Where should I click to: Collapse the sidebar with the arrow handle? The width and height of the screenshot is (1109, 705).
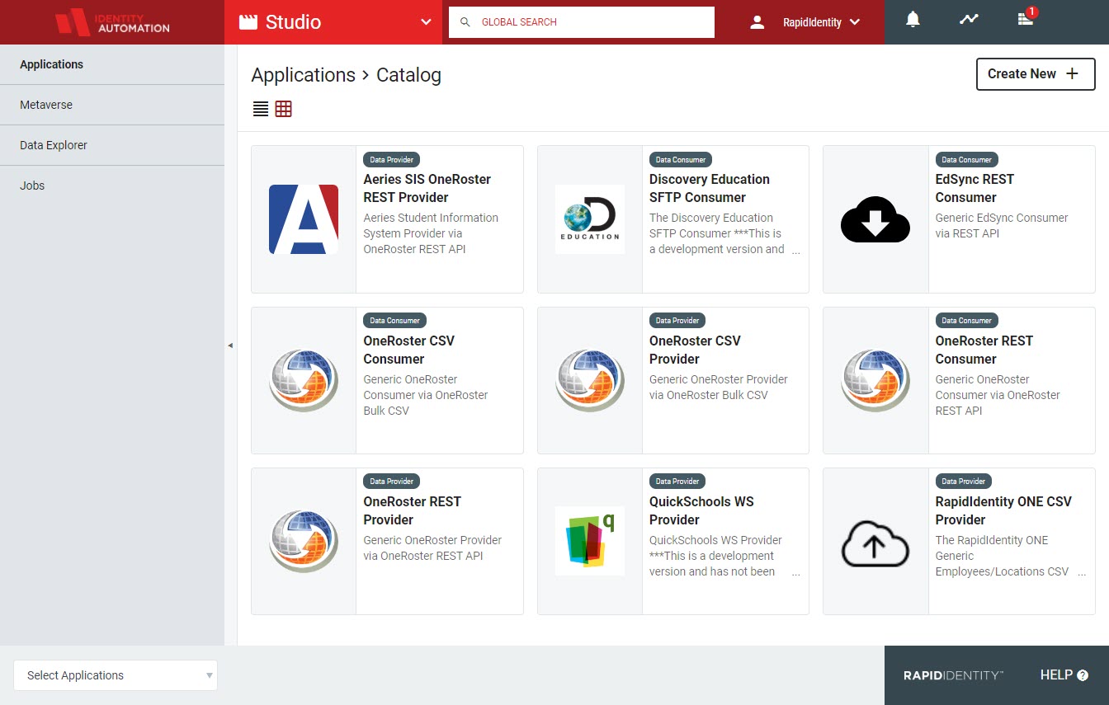[x=230, y=345]
